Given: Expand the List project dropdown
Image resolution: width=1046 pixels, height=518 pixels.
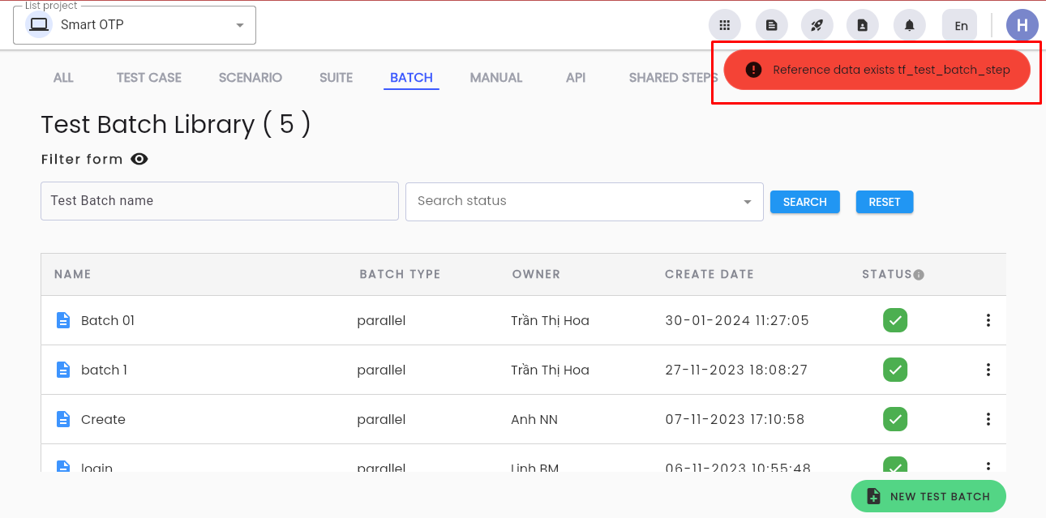Looking at the screenshot, I should tap(135, 25).
